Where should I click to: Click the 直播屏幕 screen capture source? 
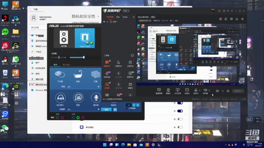(159, 91)
